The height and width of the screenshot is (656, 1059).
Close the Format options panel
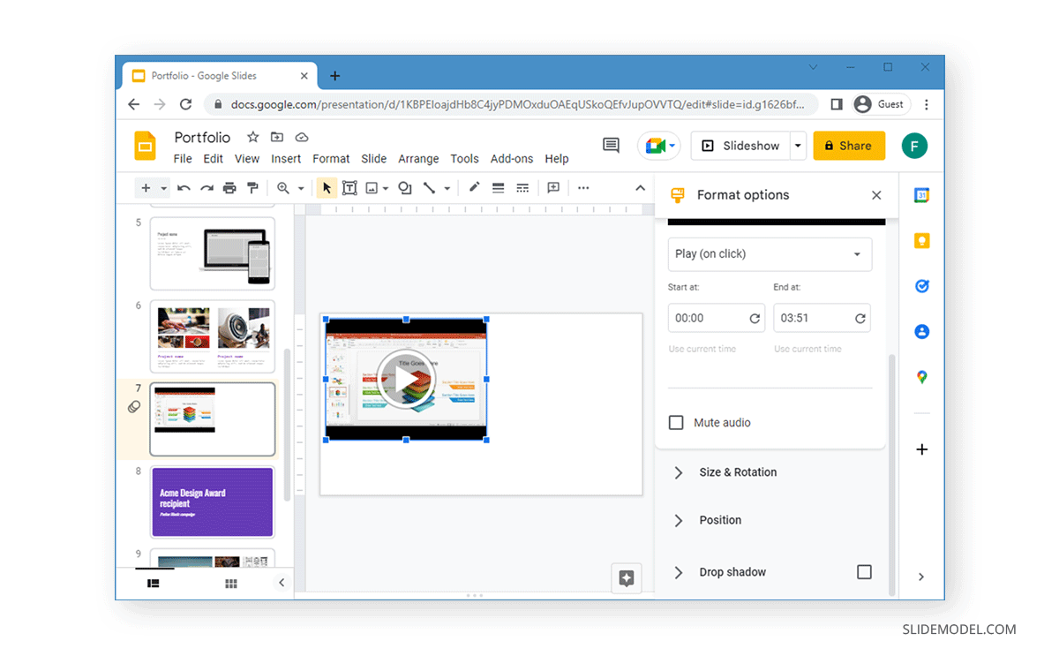[876, 195]
